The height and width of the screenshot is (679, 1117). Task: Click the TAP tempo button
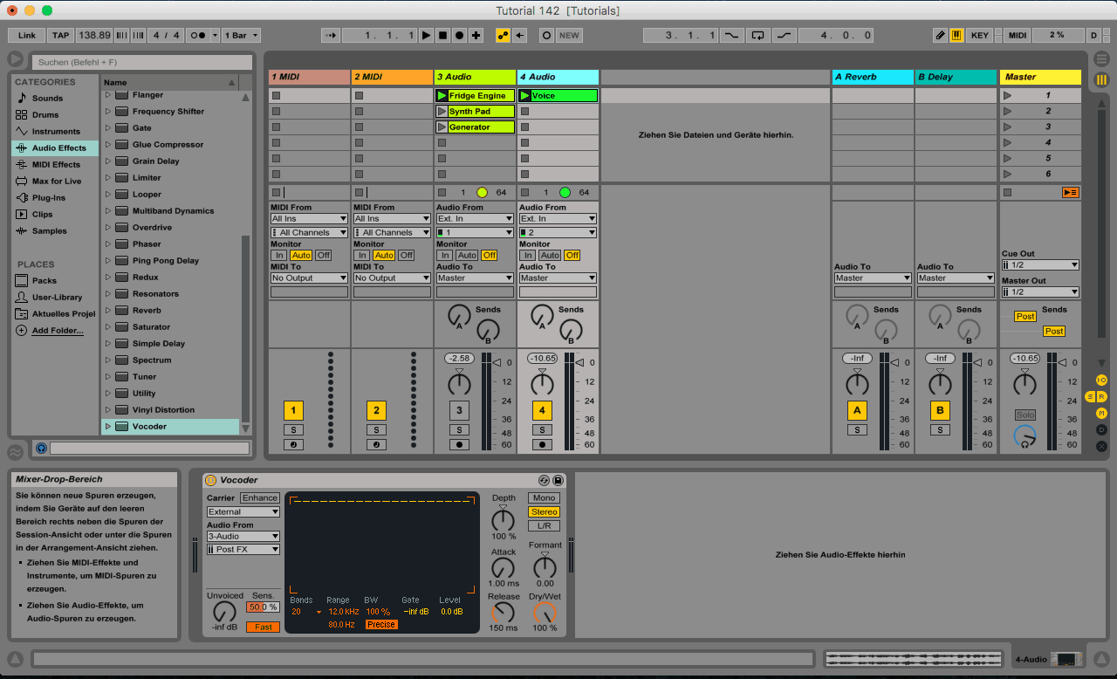(60, 36)
